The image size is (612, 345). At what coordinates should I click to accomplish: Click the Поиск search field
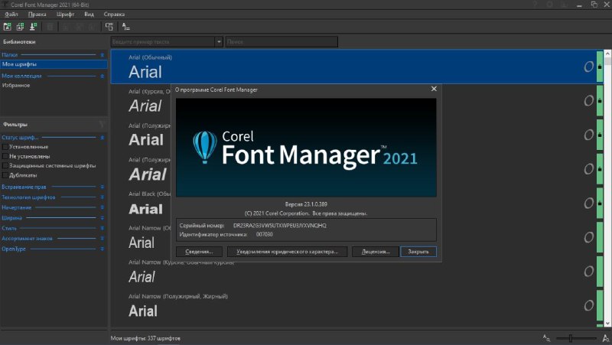coord(282,42)
